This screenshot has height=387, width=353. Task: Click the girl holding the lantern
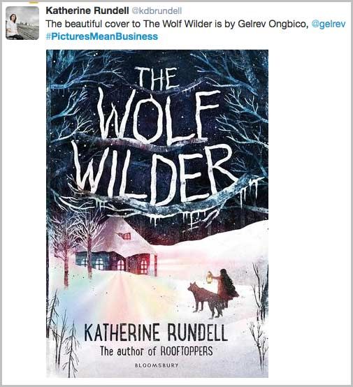tap(225, 288)
